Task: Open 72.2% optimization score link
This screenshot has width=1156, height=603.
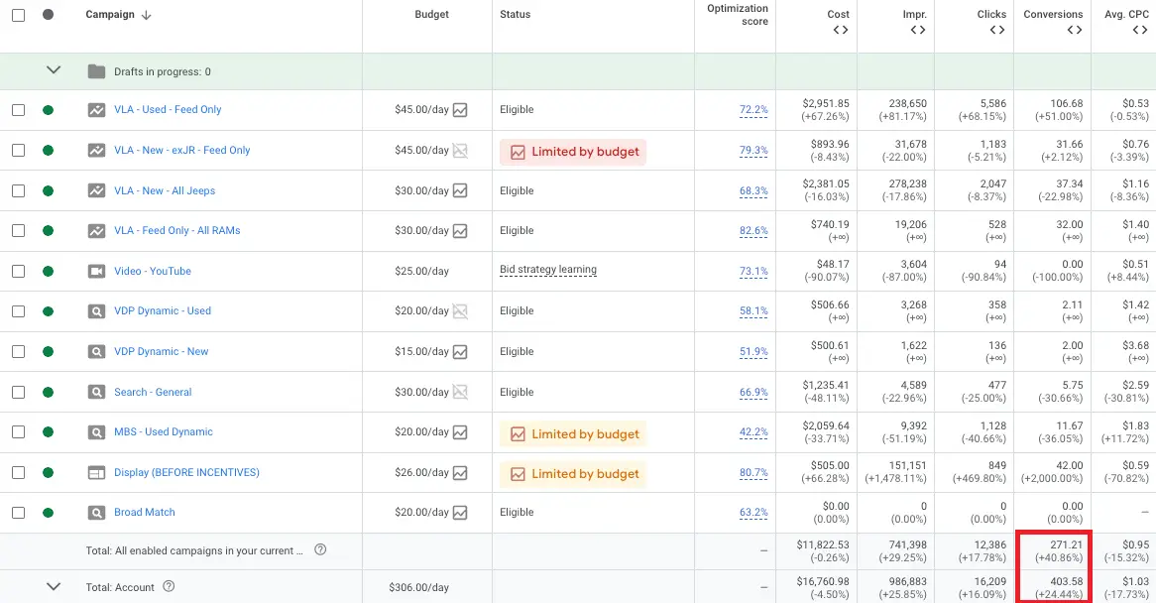Action: [x=753, y=110]
